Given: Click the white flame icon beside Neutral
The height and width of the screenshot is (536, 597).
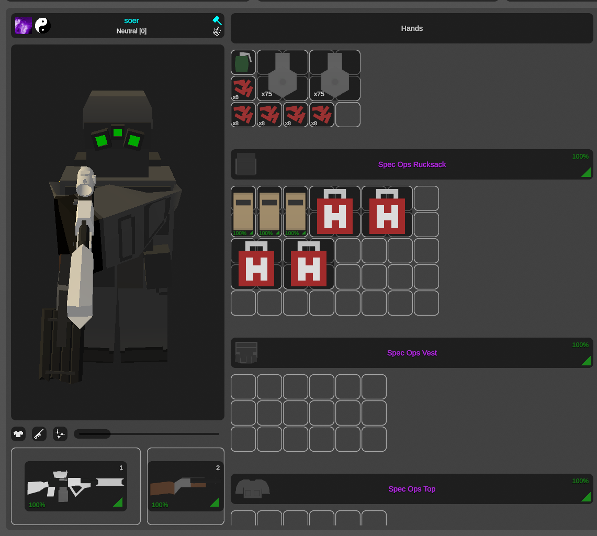Looking at the screenshot, I should point(217,31).
